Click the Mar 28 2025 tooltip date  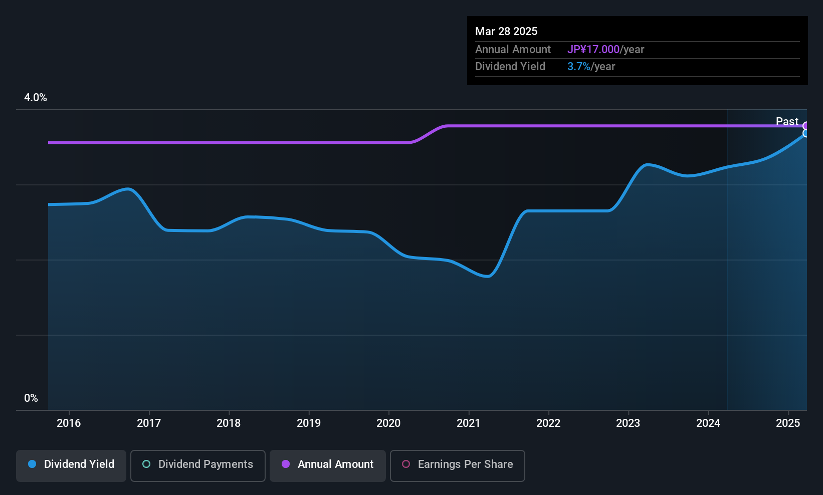[506, 31]
